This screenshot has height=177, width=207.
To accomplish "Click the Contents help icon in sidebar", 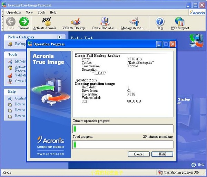I will 10,99.
